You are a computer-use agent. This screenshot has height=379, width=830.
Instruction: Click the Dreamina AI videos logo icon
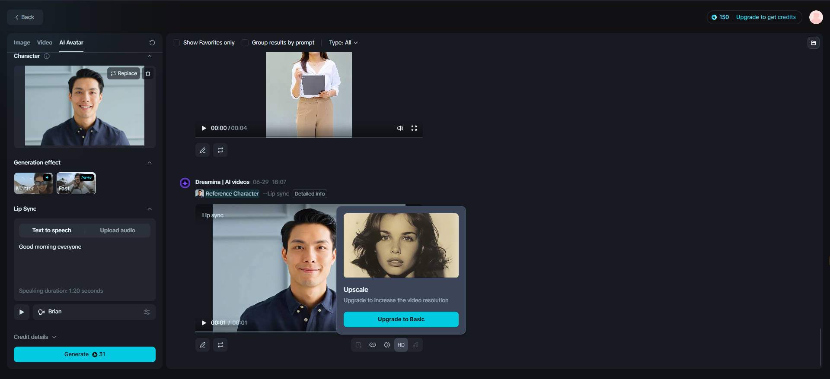(x=185, y=183)
